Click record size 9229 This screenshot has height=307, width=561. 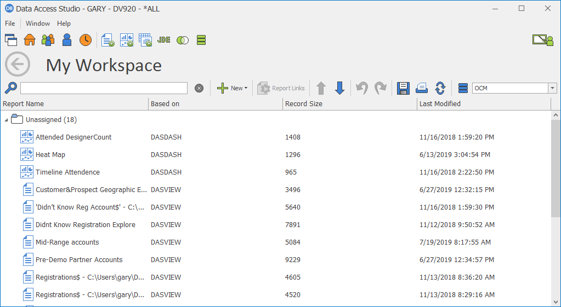(293, 259)
